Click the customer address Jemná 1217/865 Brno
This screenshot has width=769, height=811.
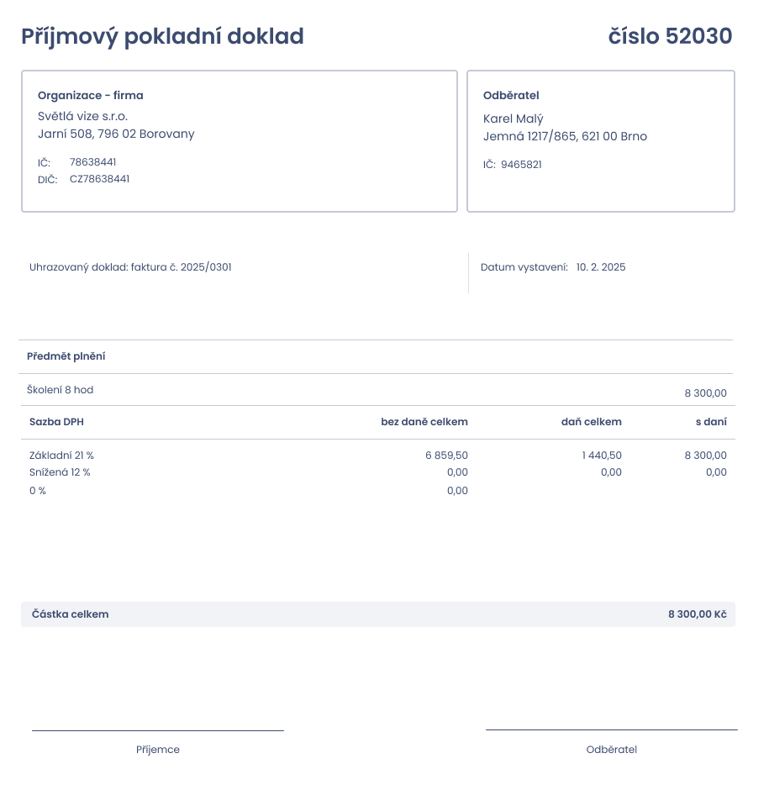coord(566,136)
